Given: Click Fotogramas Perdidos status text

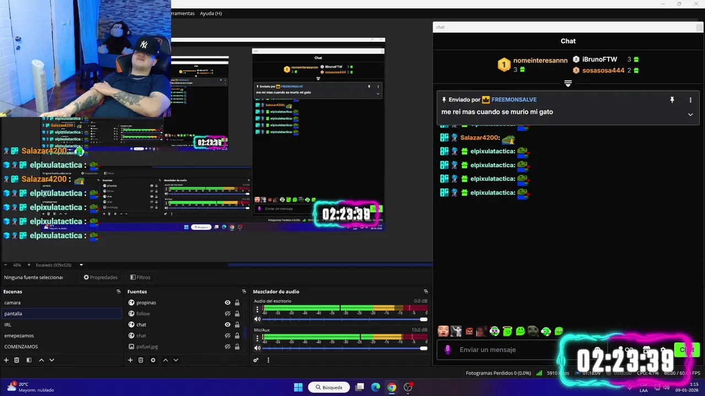Looking at the screenshot, I should (x=498, y=373).
